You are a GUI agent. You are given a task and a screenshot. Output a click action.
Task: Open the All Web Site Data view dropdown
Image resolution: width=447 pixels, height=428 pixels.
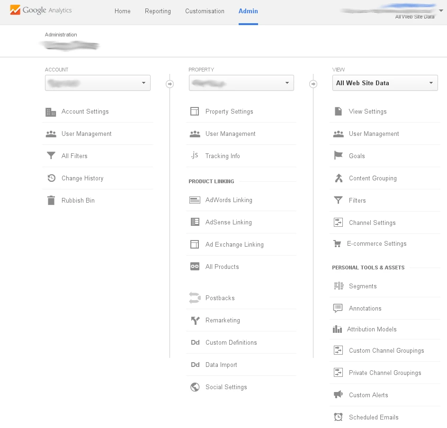(385, 83)
